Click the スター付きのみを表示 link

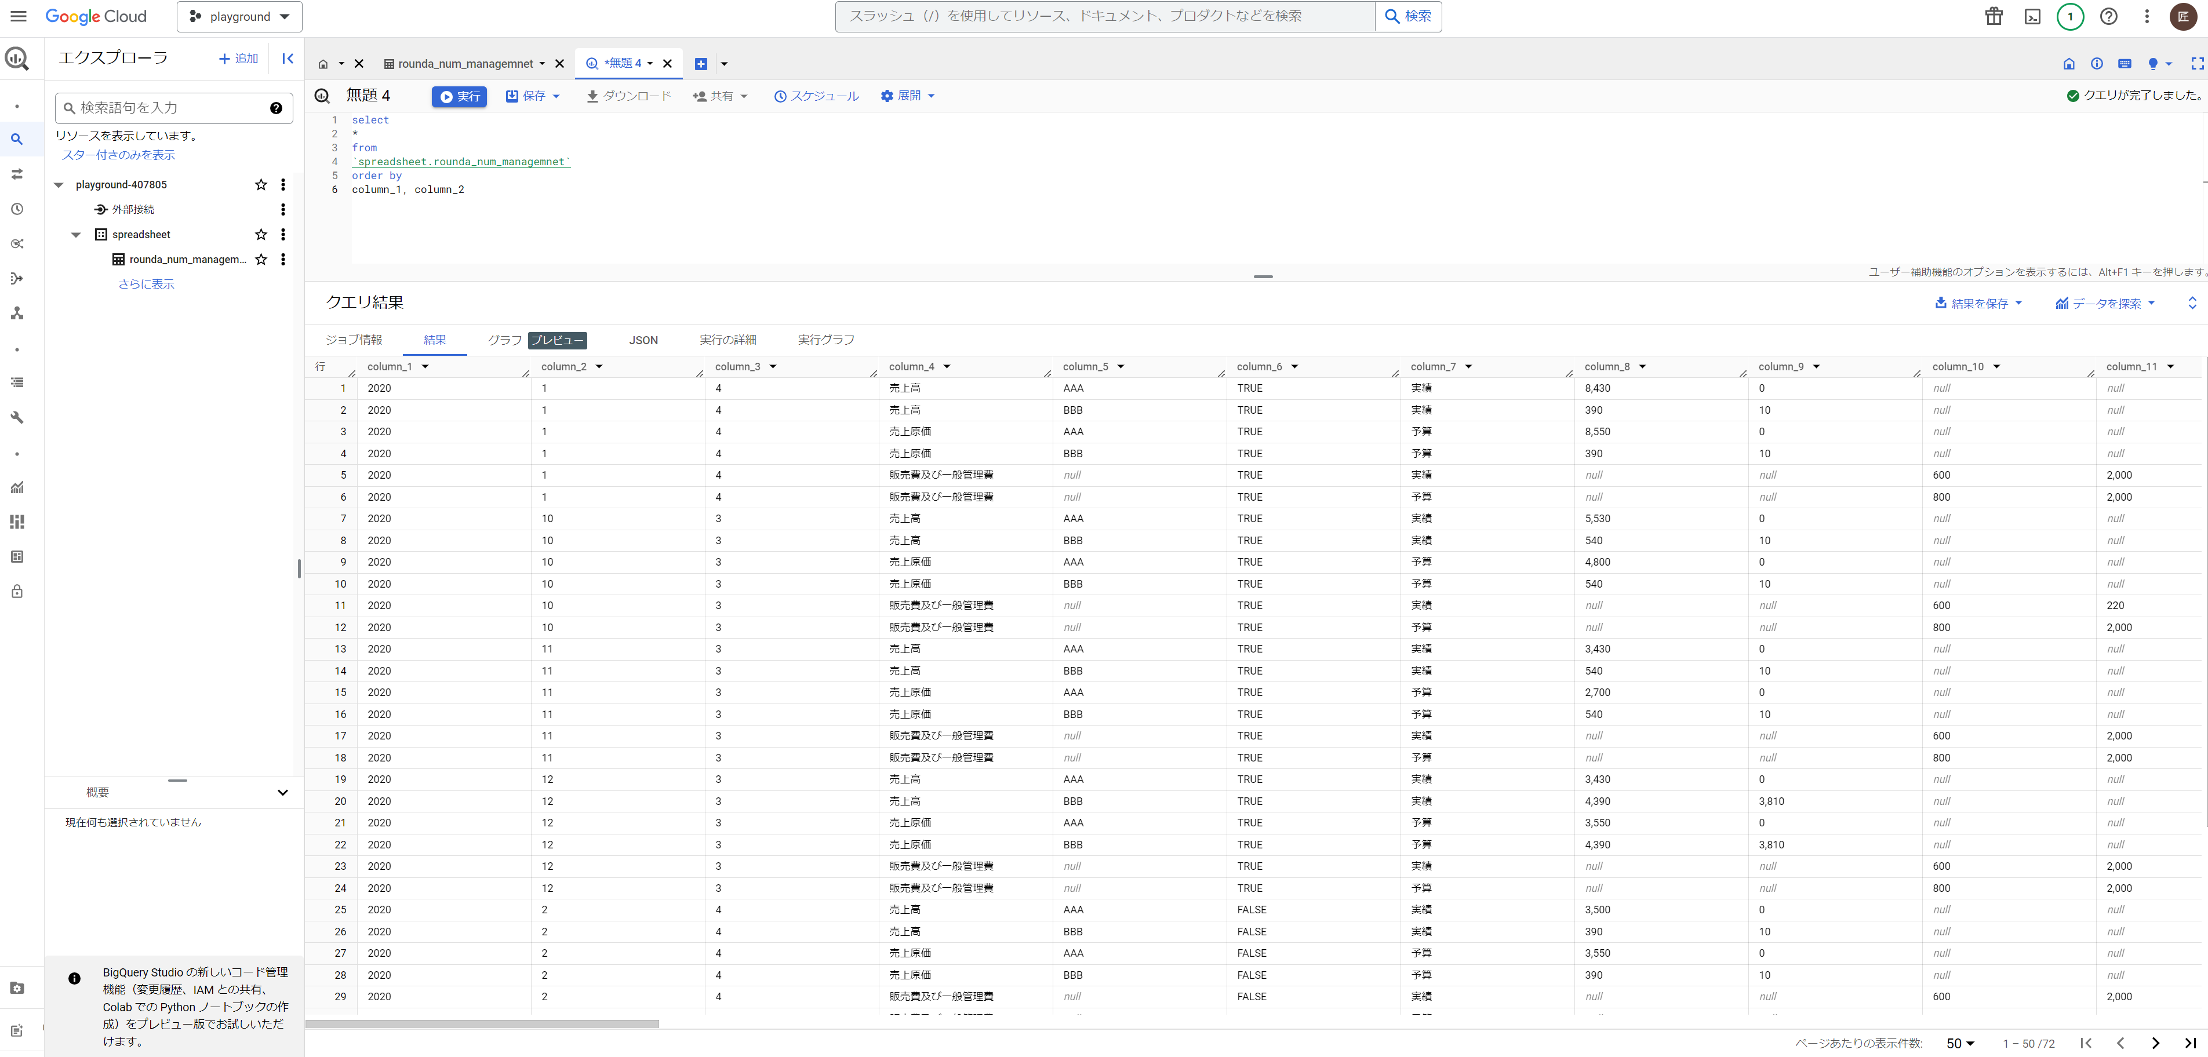click(x=118, y=155)
